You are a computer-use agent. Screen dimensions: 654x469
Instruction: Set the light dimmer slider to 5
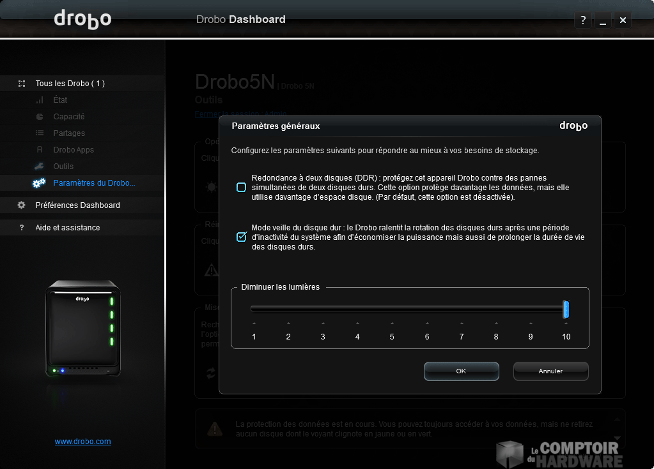click(392, 310)
